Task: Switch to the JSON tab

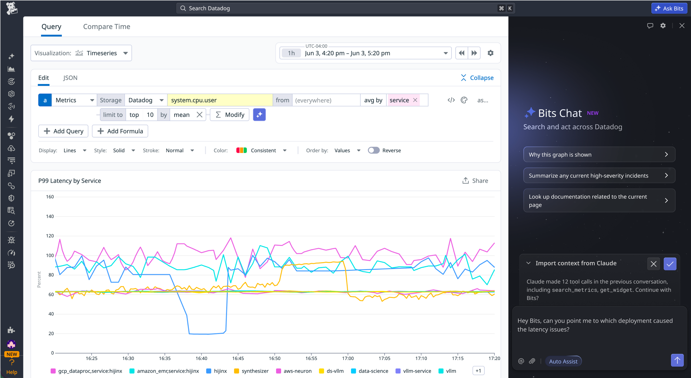Action: click(70, 78)
